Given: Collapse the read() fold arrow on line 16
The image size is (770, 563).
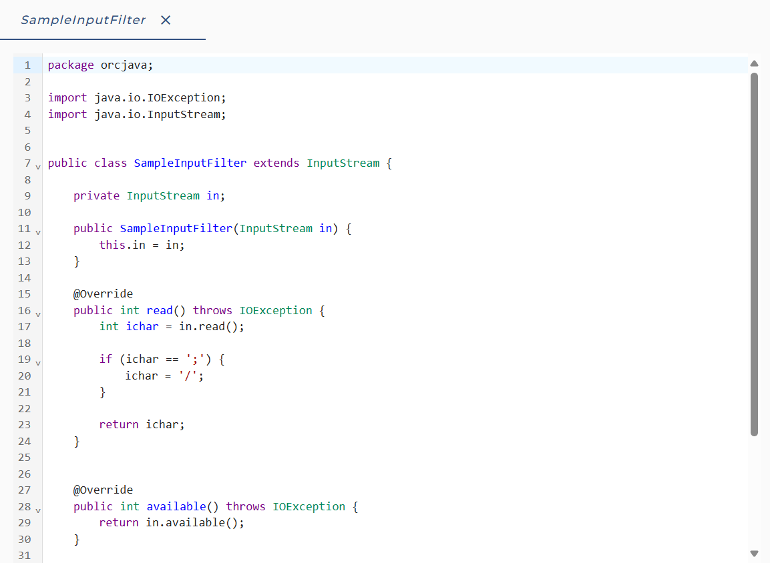Looking at the screenshot, I should pyautogui.click(x=38, y=314).
